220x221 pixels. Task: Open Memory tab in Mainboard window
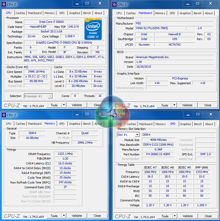tap(160, 13)
